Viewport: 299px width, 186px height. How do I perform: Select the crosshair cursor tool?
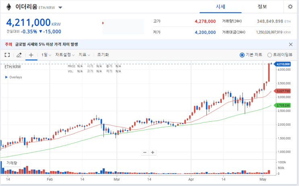tap(31, 55)
